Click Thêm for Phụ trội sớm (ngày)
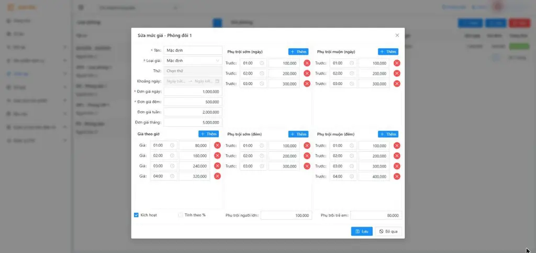The width and height of the screenshot is (536, 253). (298, 52)
